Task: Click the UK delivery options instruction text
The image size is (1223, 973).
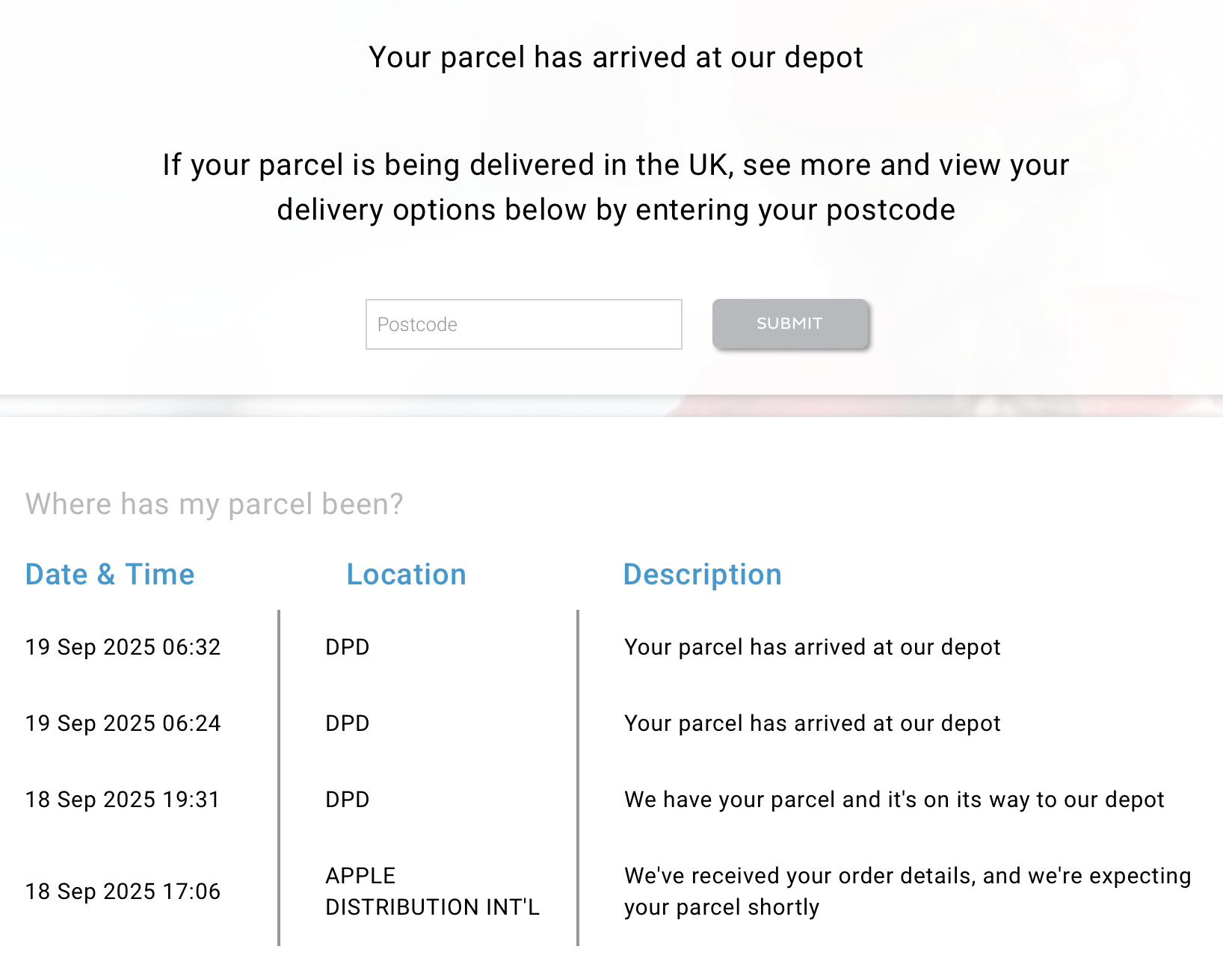Action: coord(615,187)
